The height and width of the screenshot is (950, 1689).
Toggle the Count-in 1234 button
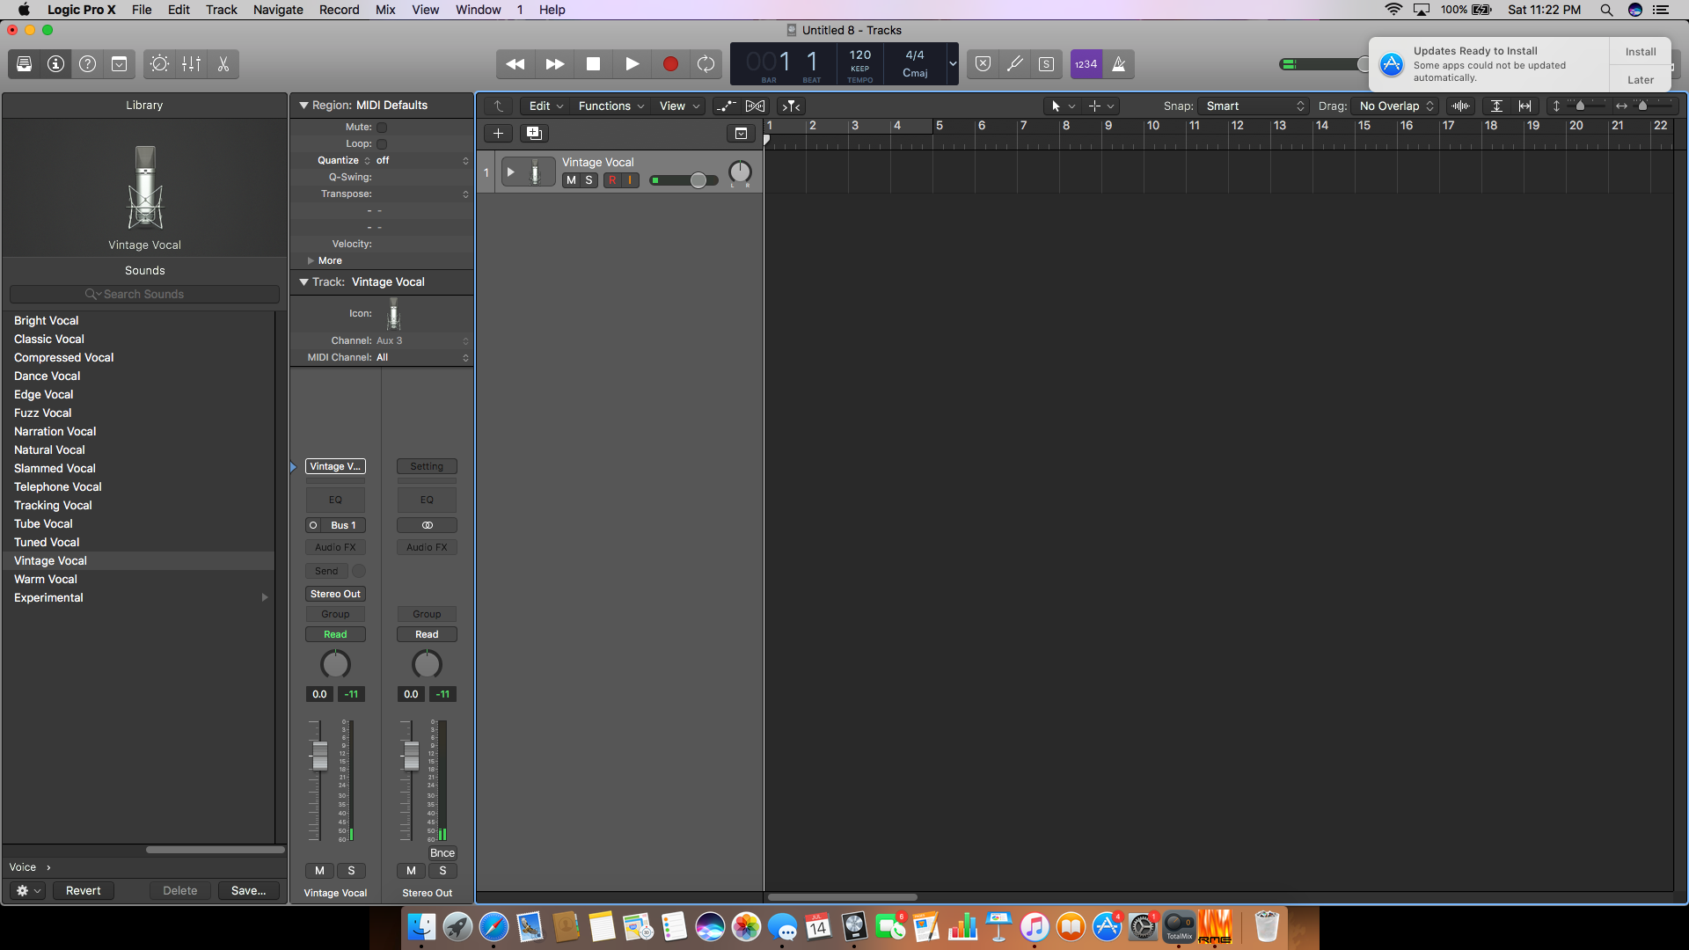point(1086,64)
